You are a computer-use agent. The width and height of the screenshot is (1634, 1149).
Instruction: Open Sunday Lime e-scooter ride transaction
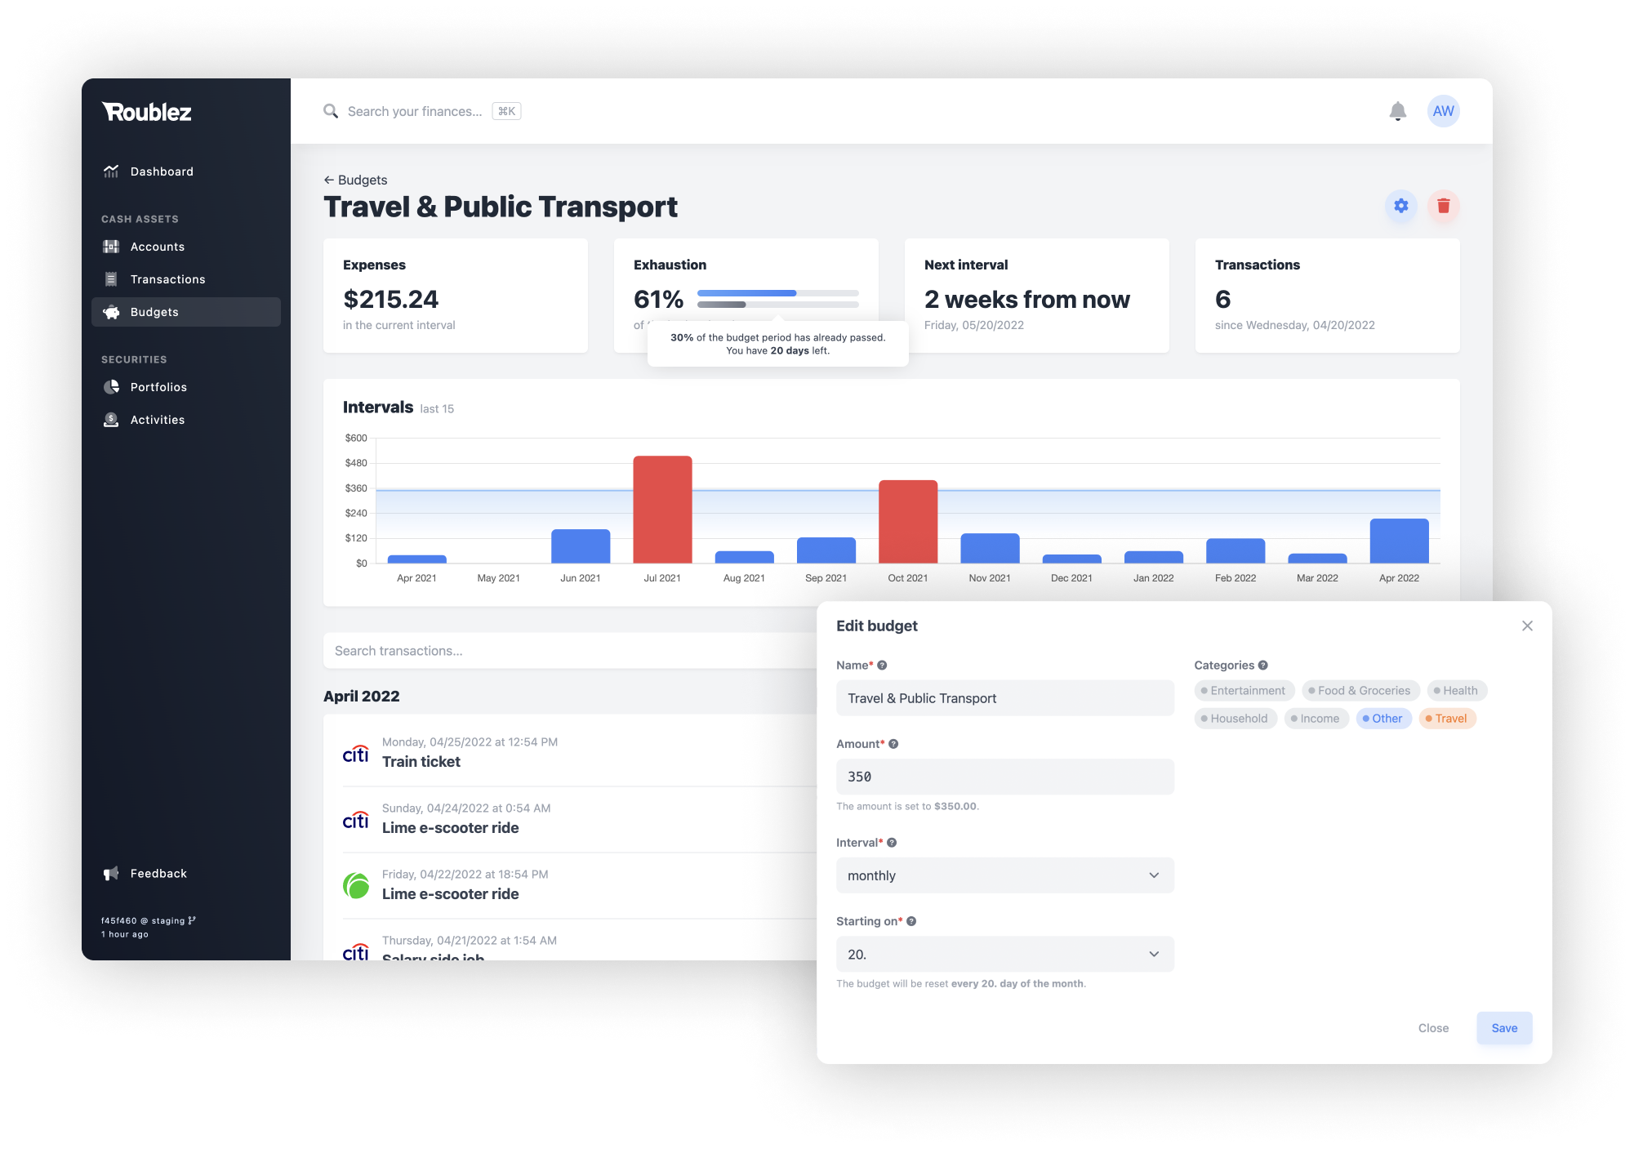click(x=580, y=818)
